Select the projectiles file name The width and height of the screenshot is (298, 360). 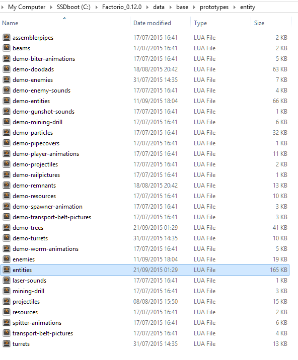pyautogui.click(x=26, y=302)
